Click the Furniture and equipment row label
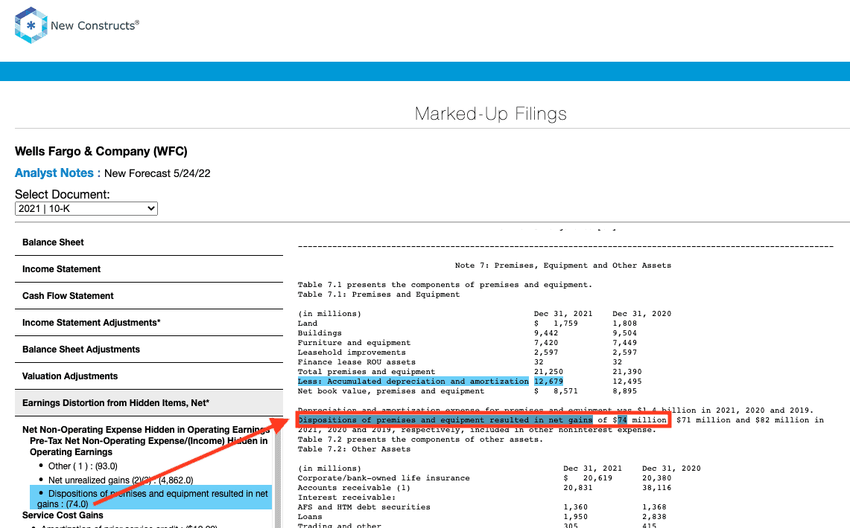 (354, 343)
